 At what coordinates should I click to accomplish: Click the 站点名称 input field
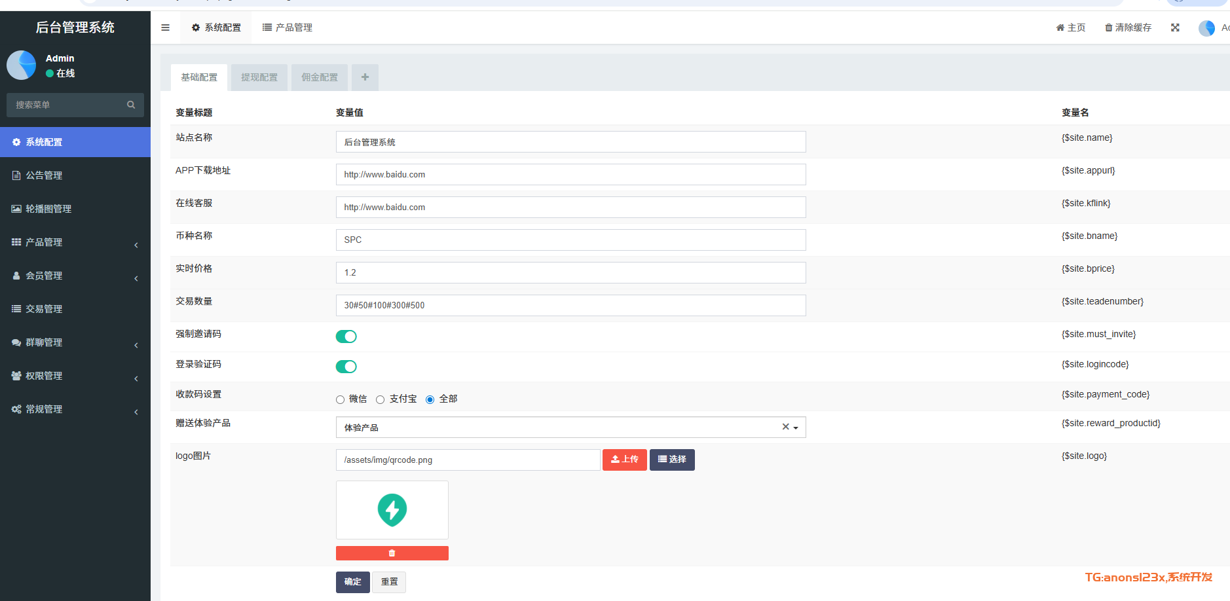[x=570, y=142]
